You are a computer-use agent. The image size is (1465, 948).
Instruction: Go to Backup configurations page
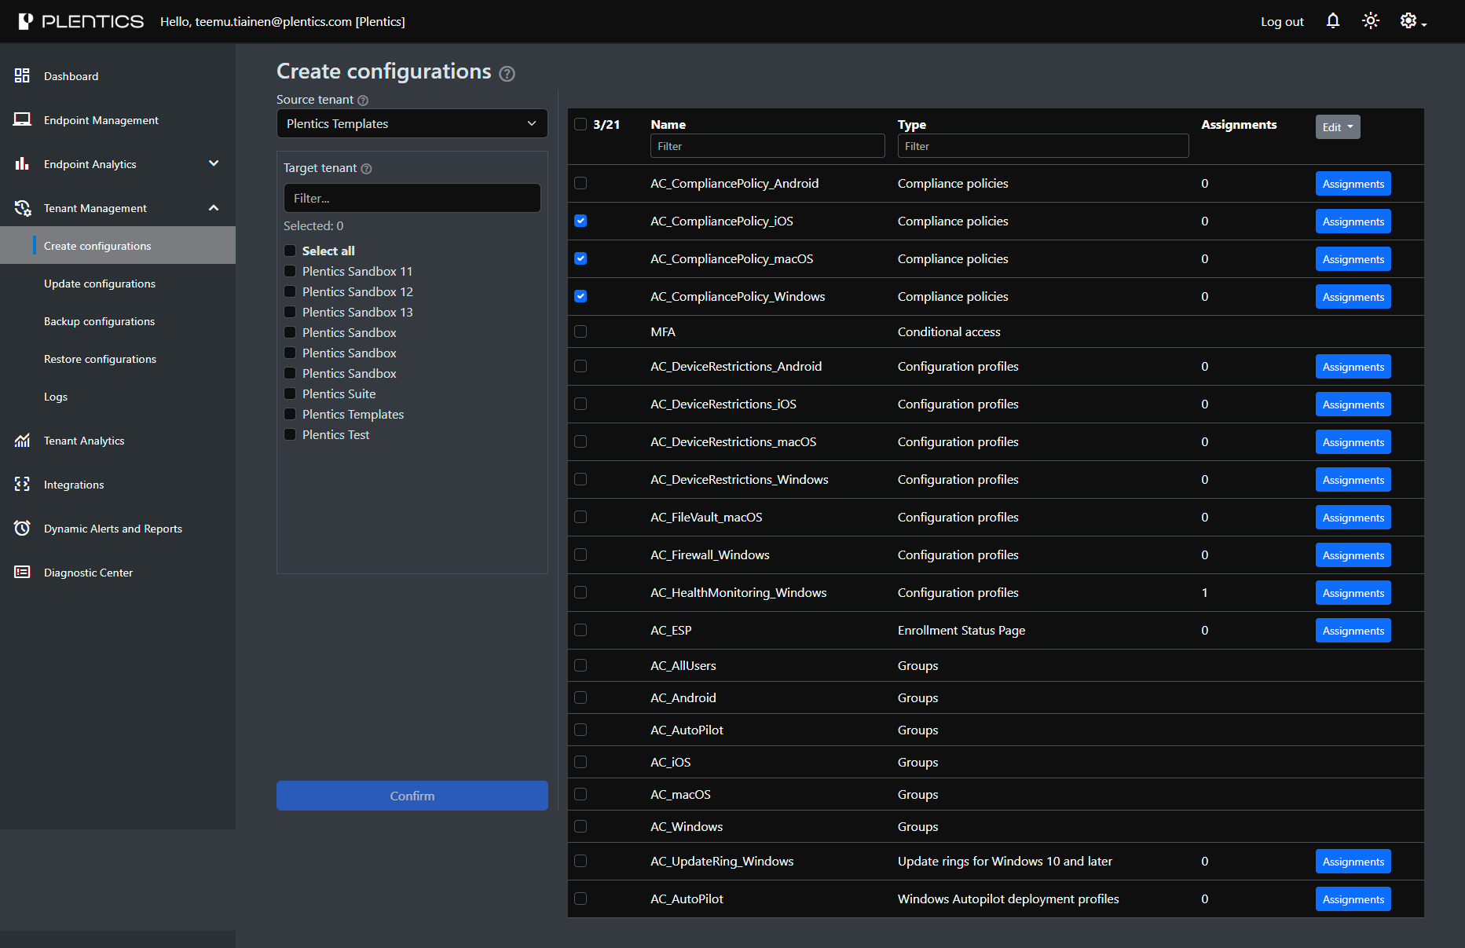(100, 321)
